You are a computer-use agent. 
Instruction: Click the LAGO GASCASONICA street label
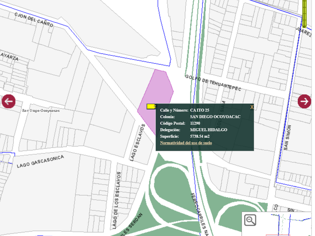click(x=40, y=161)
